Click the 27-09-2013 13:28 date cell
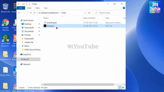 pyautogui.click(x=90, y=23)
